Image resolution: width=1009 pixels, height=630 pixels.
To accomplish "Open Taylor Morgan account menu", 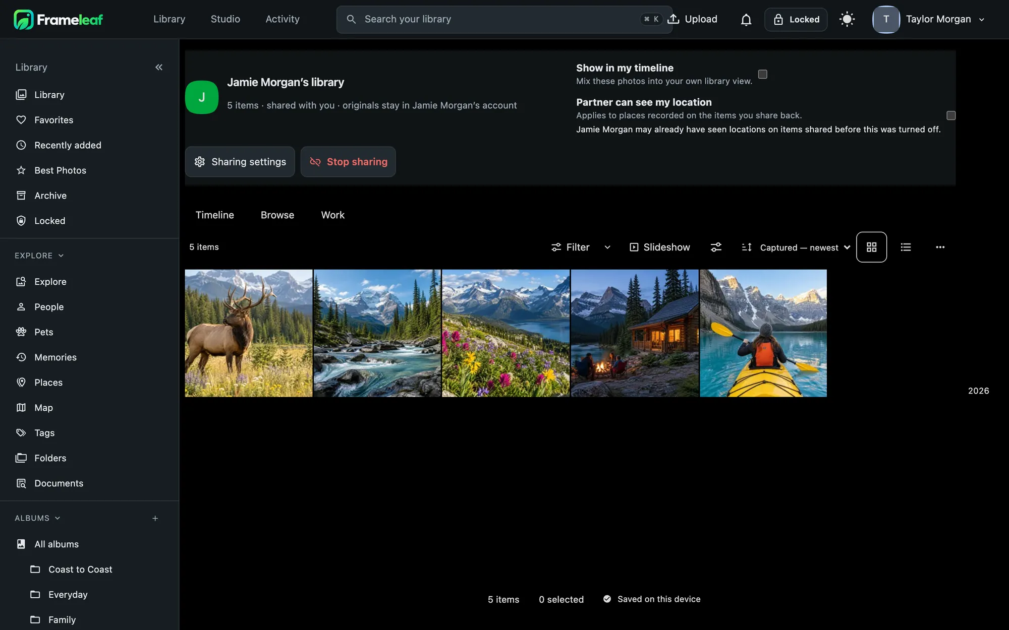I will pos(929,20).
